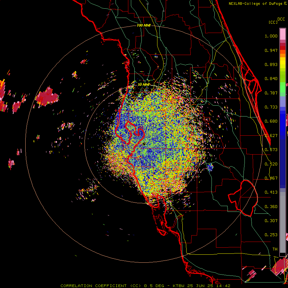Click the 0.840 scale value
Screen dimensions: 288x288
click(x=271, y=79)
